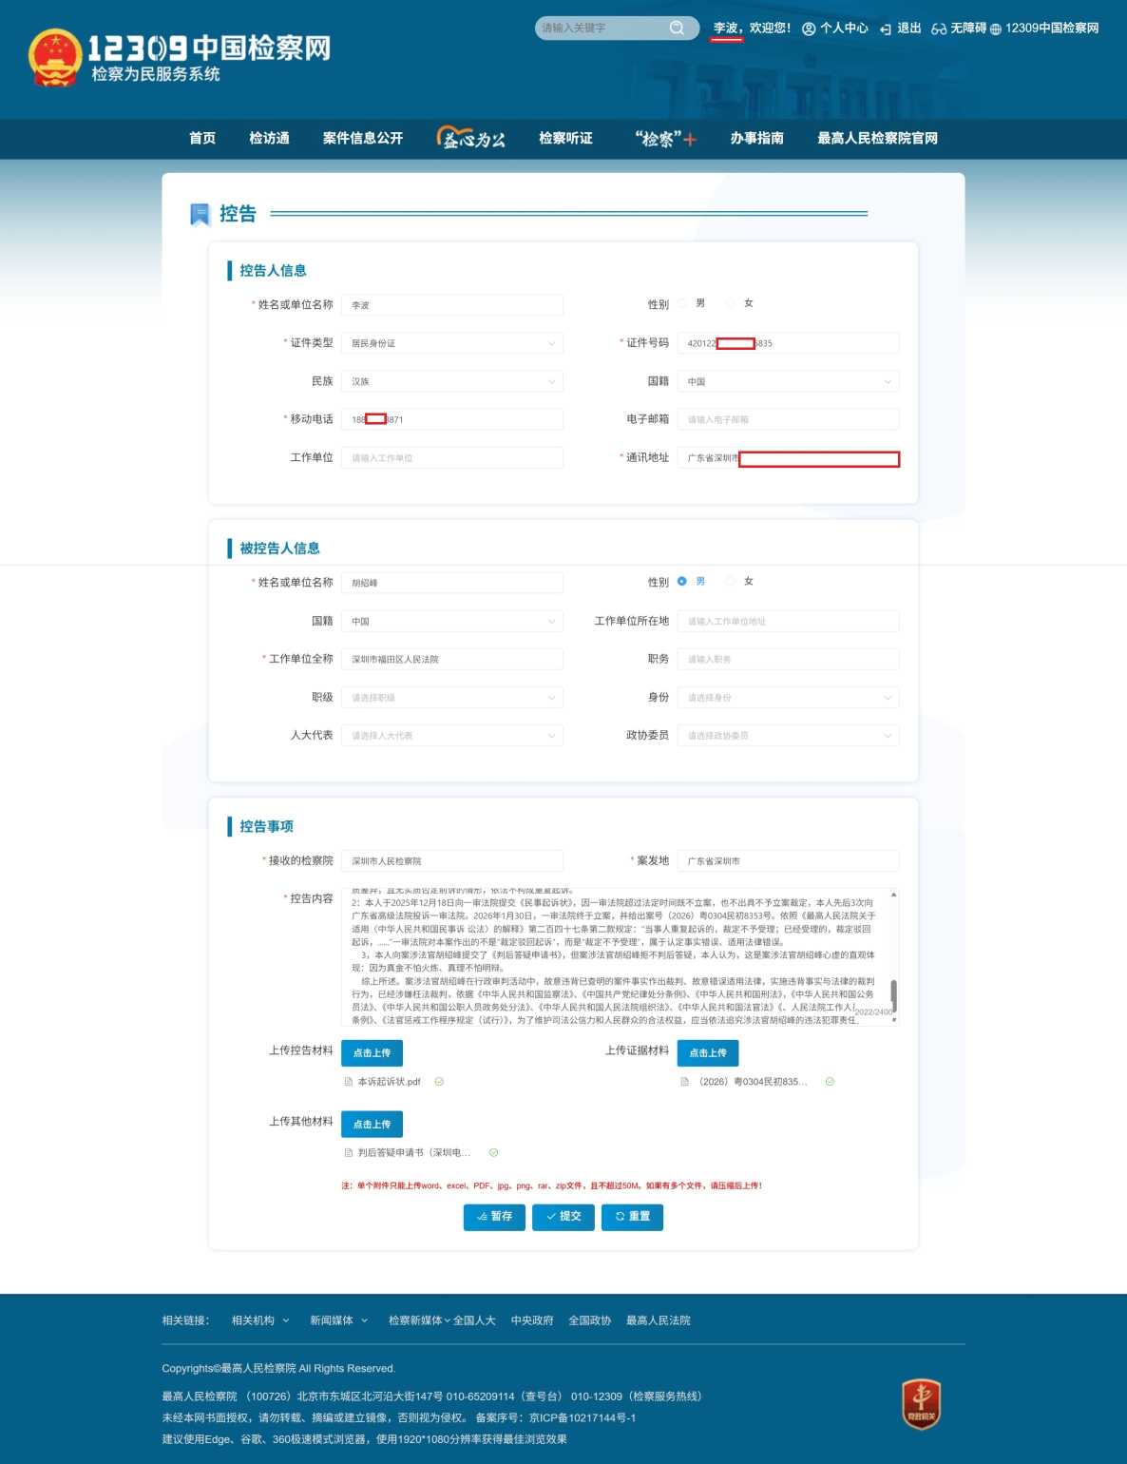
Task: Click the search magnifier icon in header
Action: pos(677,29)
